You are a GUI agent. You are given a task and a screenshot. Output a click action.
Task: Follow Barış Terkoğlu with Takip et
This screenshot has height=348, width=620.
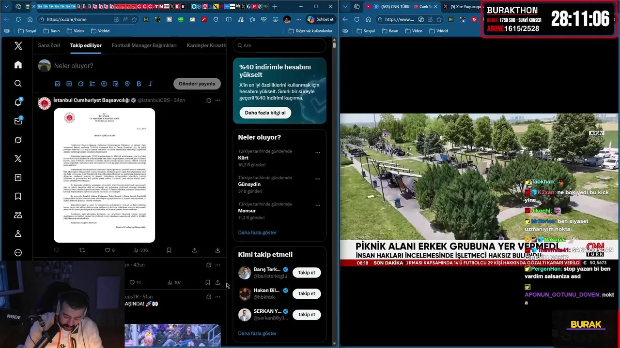[x=306, y=273]
